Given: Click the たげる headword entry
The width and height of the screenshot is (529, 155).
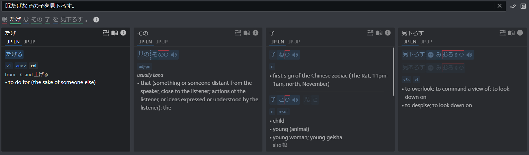Looking at the screenshot, I should click(x=14, y=54).
